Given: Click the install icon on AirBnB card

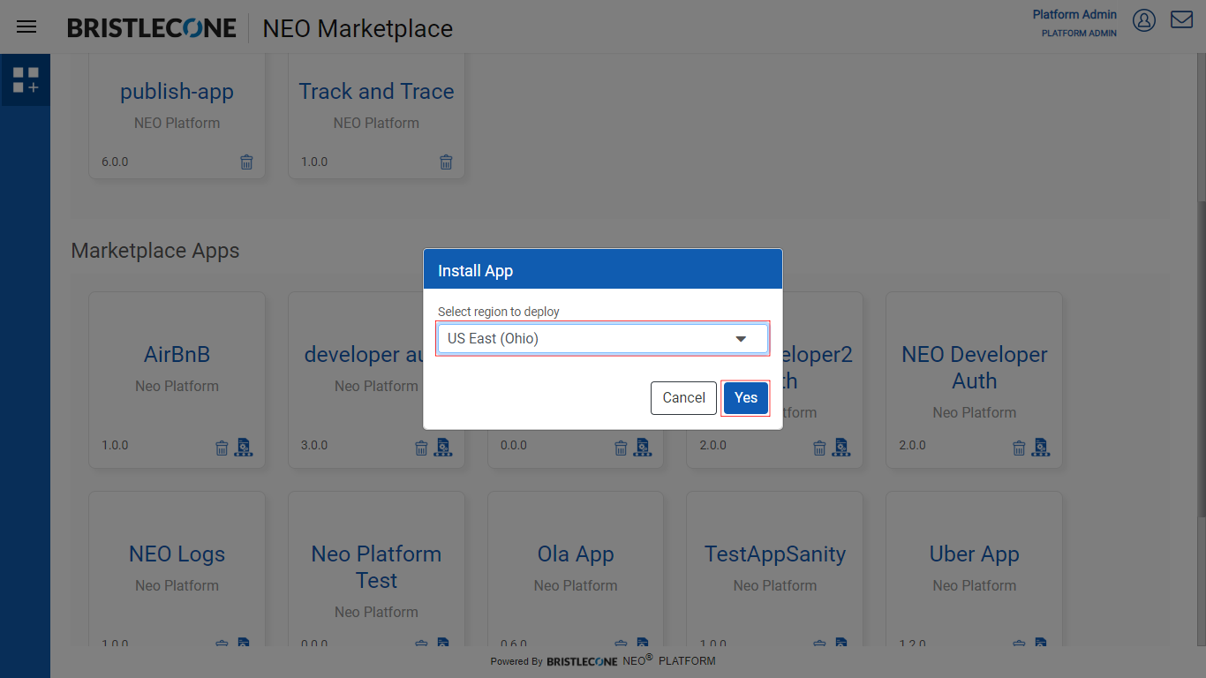Looking at the screenshot, I should [x=244, y=447].
